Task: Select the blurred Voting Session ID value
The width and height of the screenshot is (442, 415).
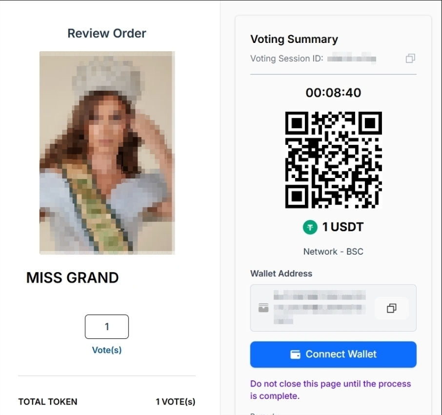Action: click(352, 59)
